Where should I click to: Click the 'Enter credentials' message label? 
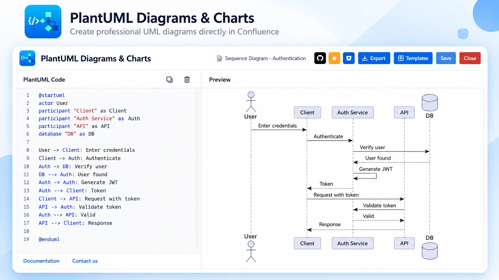tap(278, 126)
